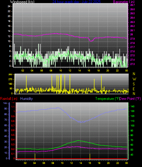Click the E compass letter beside direction graph
The image size is (142, 167).
pyautogui.click(x=134, y=89)
